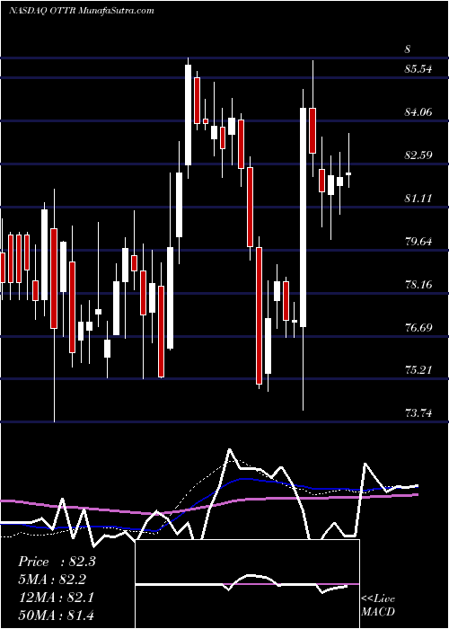This screenshot has width=449, height=629.
Task: Click inside the MACD inset chart box
Action: point(248,584)
